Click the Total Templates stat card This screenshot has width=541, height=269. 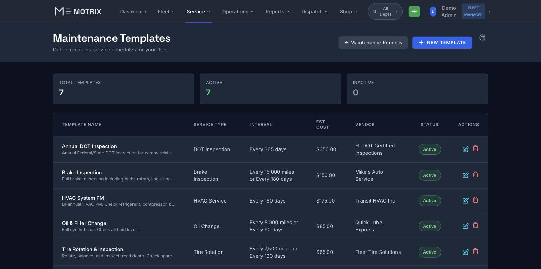pyautogui.click(x=124, y=89)
